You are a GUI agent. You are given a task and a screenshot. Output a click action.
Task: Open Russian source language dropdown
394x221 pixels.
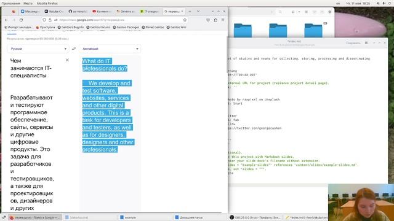point(38,48)
